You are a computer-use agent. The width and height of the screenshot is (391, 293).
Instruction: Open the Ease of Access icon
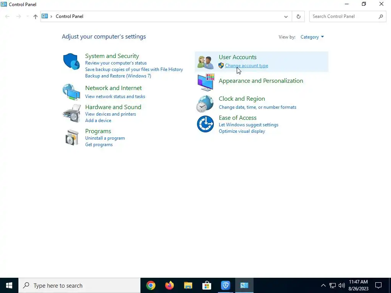(205, 124)
